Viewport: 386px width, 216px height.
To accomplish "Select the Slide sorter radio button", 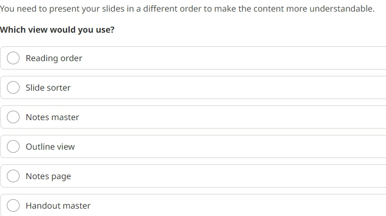I will coord(13,87).
